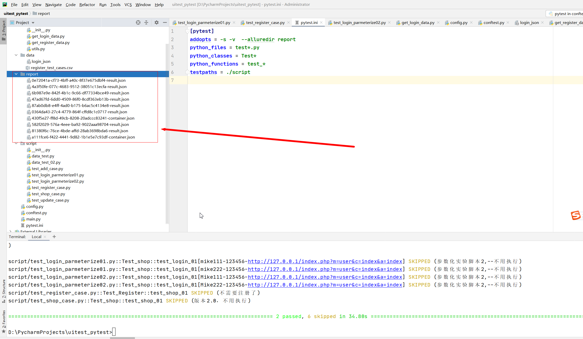Screen dimensions: 583x339
Task: Collapse the report folder in tree
Action: click(x=16, y=74)
